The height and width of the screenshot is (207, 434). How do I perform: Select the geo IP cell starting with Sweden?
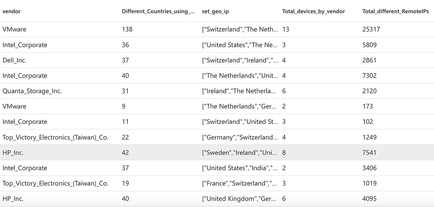[240, 153]
